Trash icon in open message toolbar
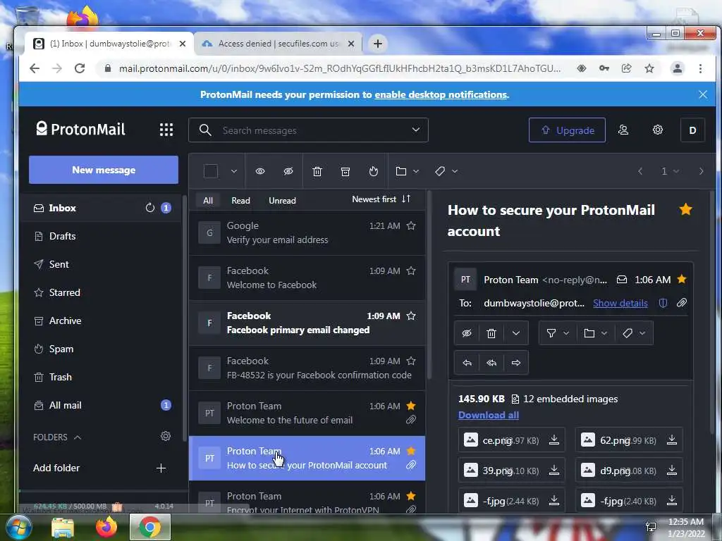The width and height of the screenshot is (722, 541). tap(491, 333)
